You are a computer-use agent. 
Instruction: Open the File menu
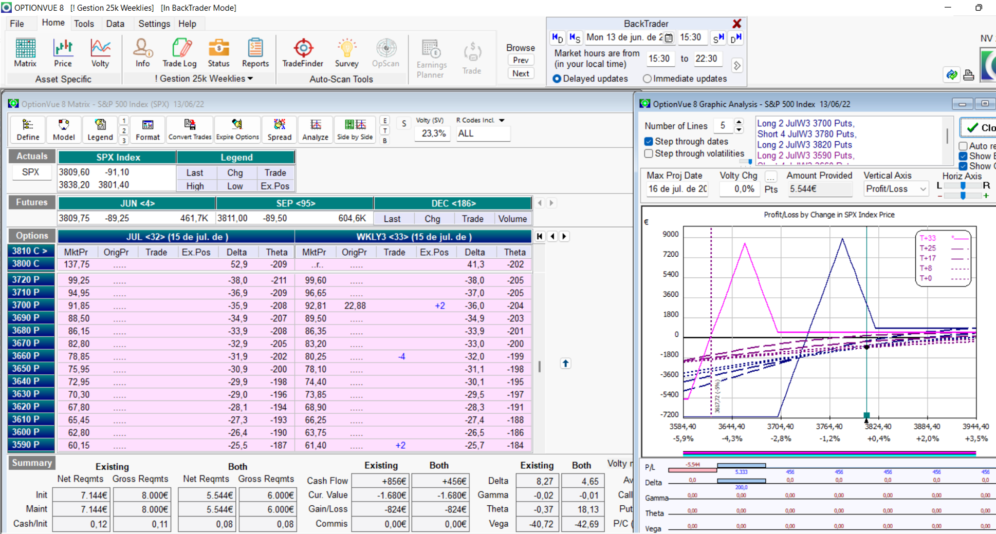point(17,24)
